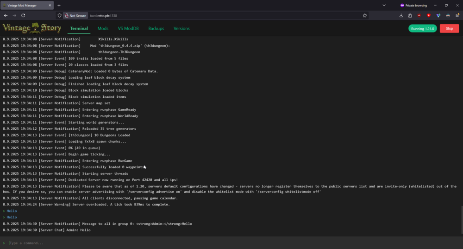Go to the Backups tab
This screenshot has height=249, width=463.
coord(156,28)
